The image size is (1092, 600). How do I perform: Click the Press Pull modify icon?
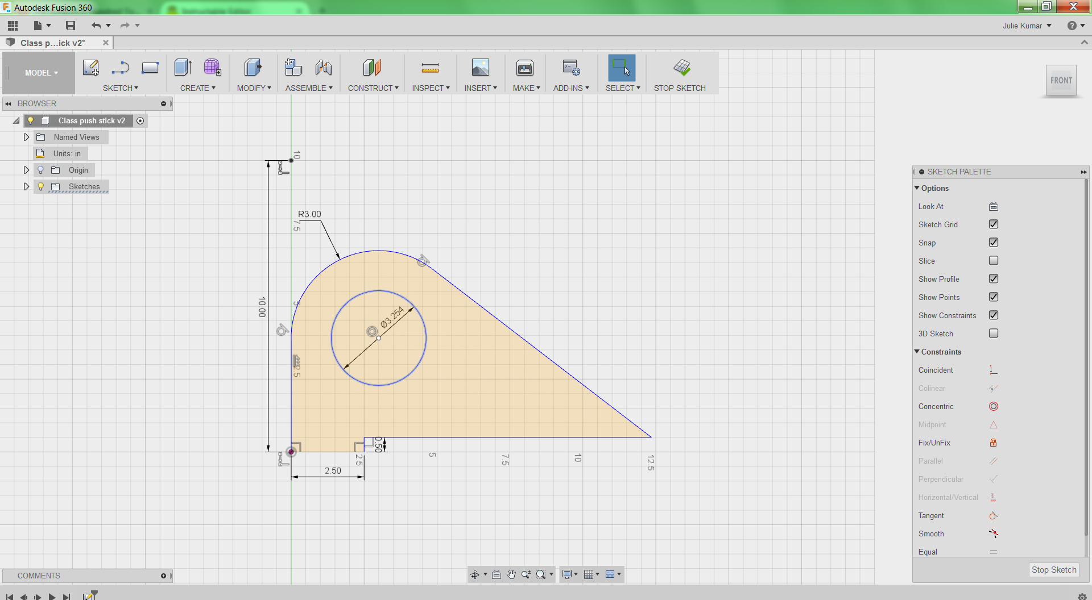coord(253,68)
